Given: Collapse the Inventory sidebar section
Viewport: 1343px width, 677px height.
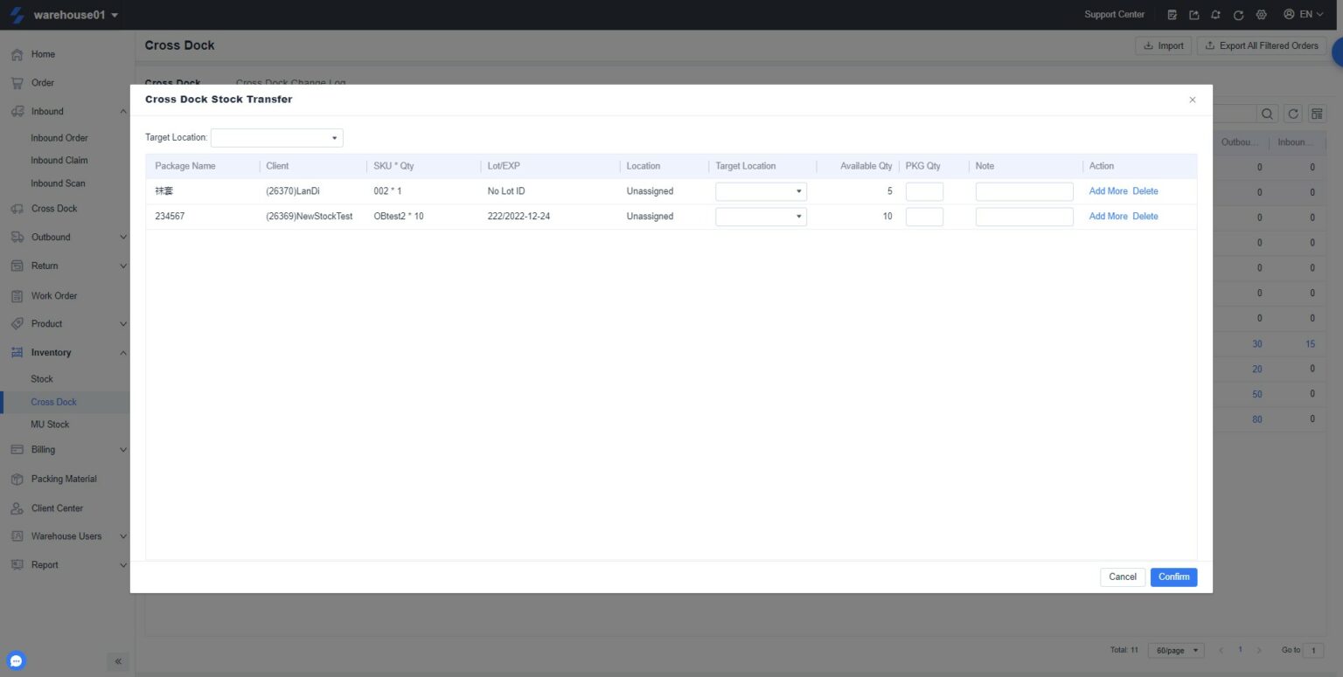Looking at the screenshot, I should click(51, 352).
